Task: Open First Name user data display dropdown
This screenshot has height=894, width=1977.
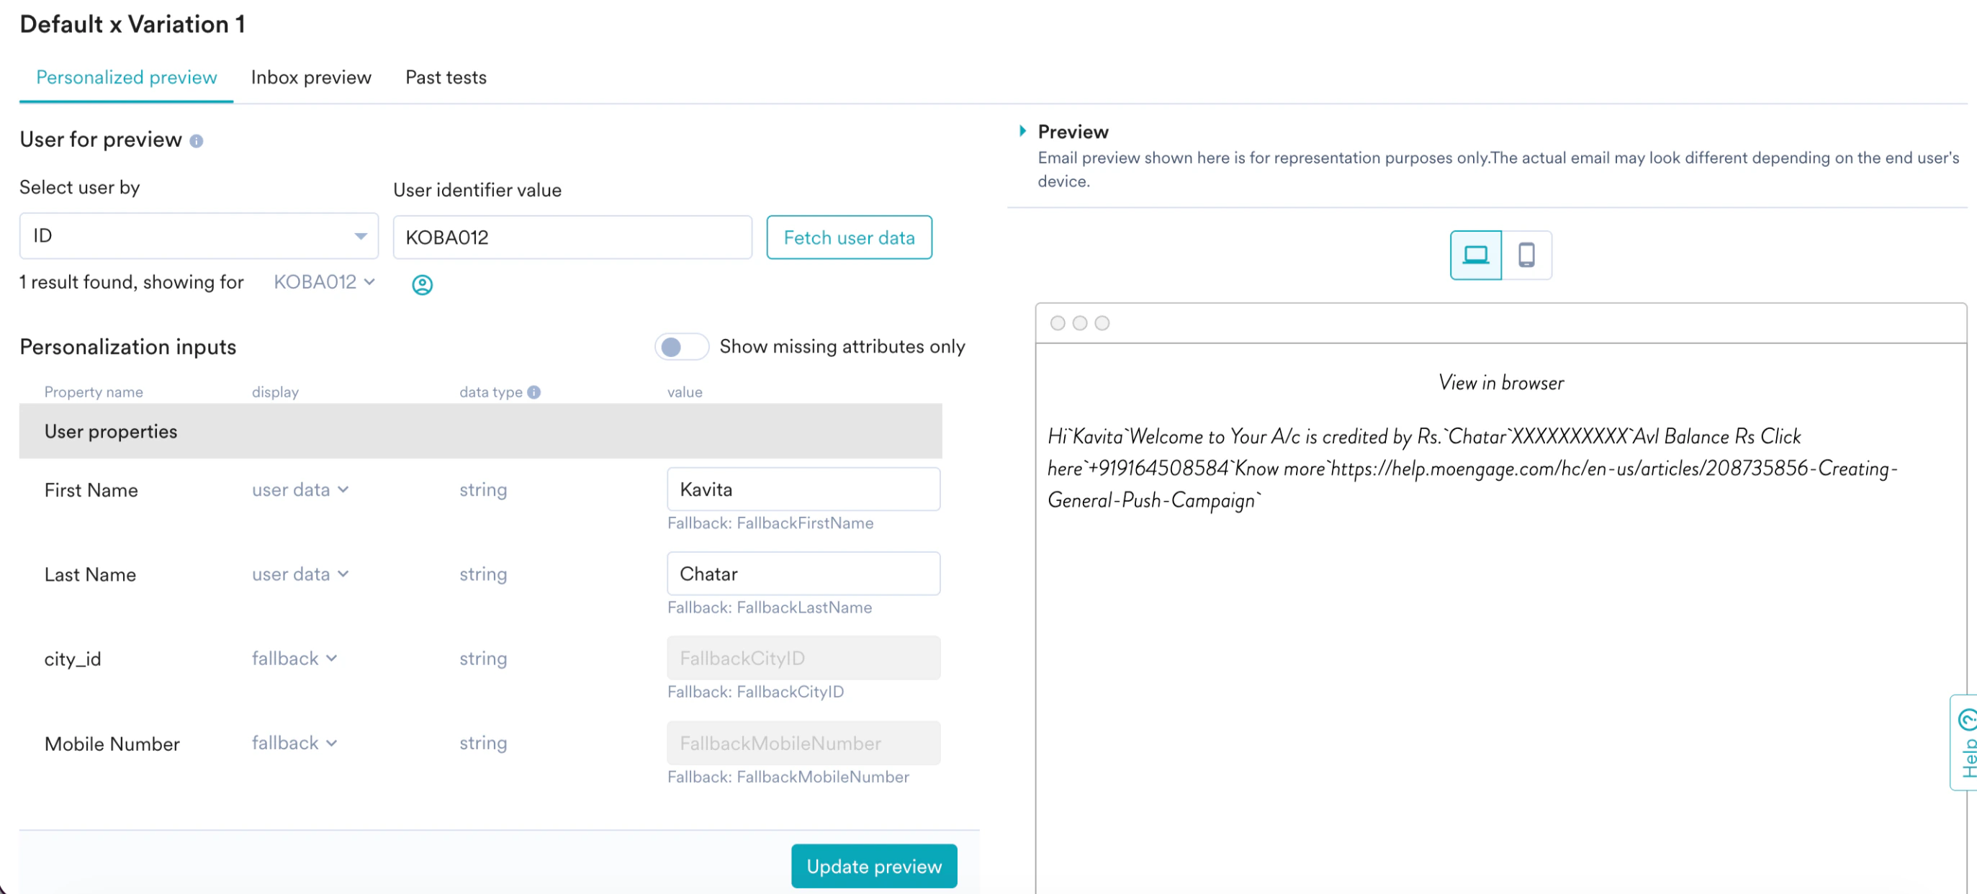Action: pos(300,489)
